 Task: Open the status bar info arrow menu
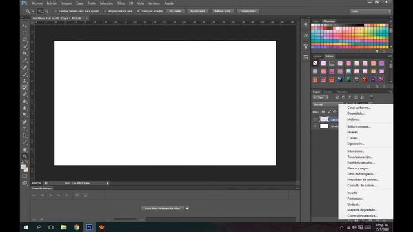pos(108,183)
